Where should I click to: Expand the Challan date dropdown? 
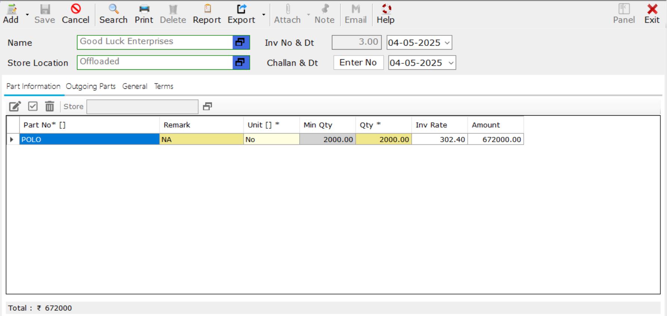click(x=451, y=63)
